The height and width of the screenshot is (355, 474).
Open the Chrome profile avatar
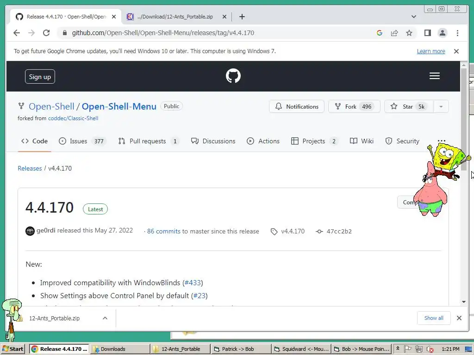point(442,33)
